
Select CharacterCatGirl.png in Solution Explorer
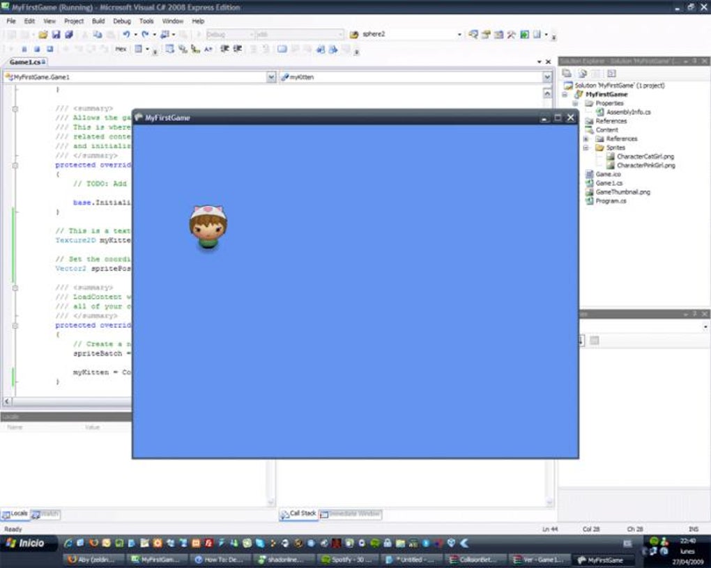coord(645,157)
